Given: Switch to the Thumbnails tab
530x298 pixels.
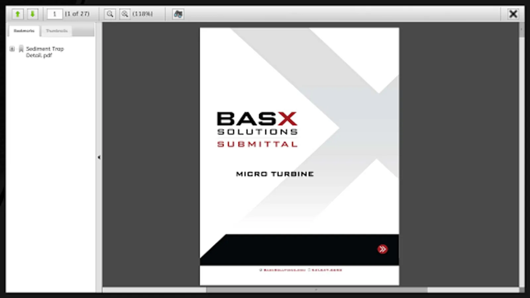Looking at the screenshot, I should (x=57, y=31).
